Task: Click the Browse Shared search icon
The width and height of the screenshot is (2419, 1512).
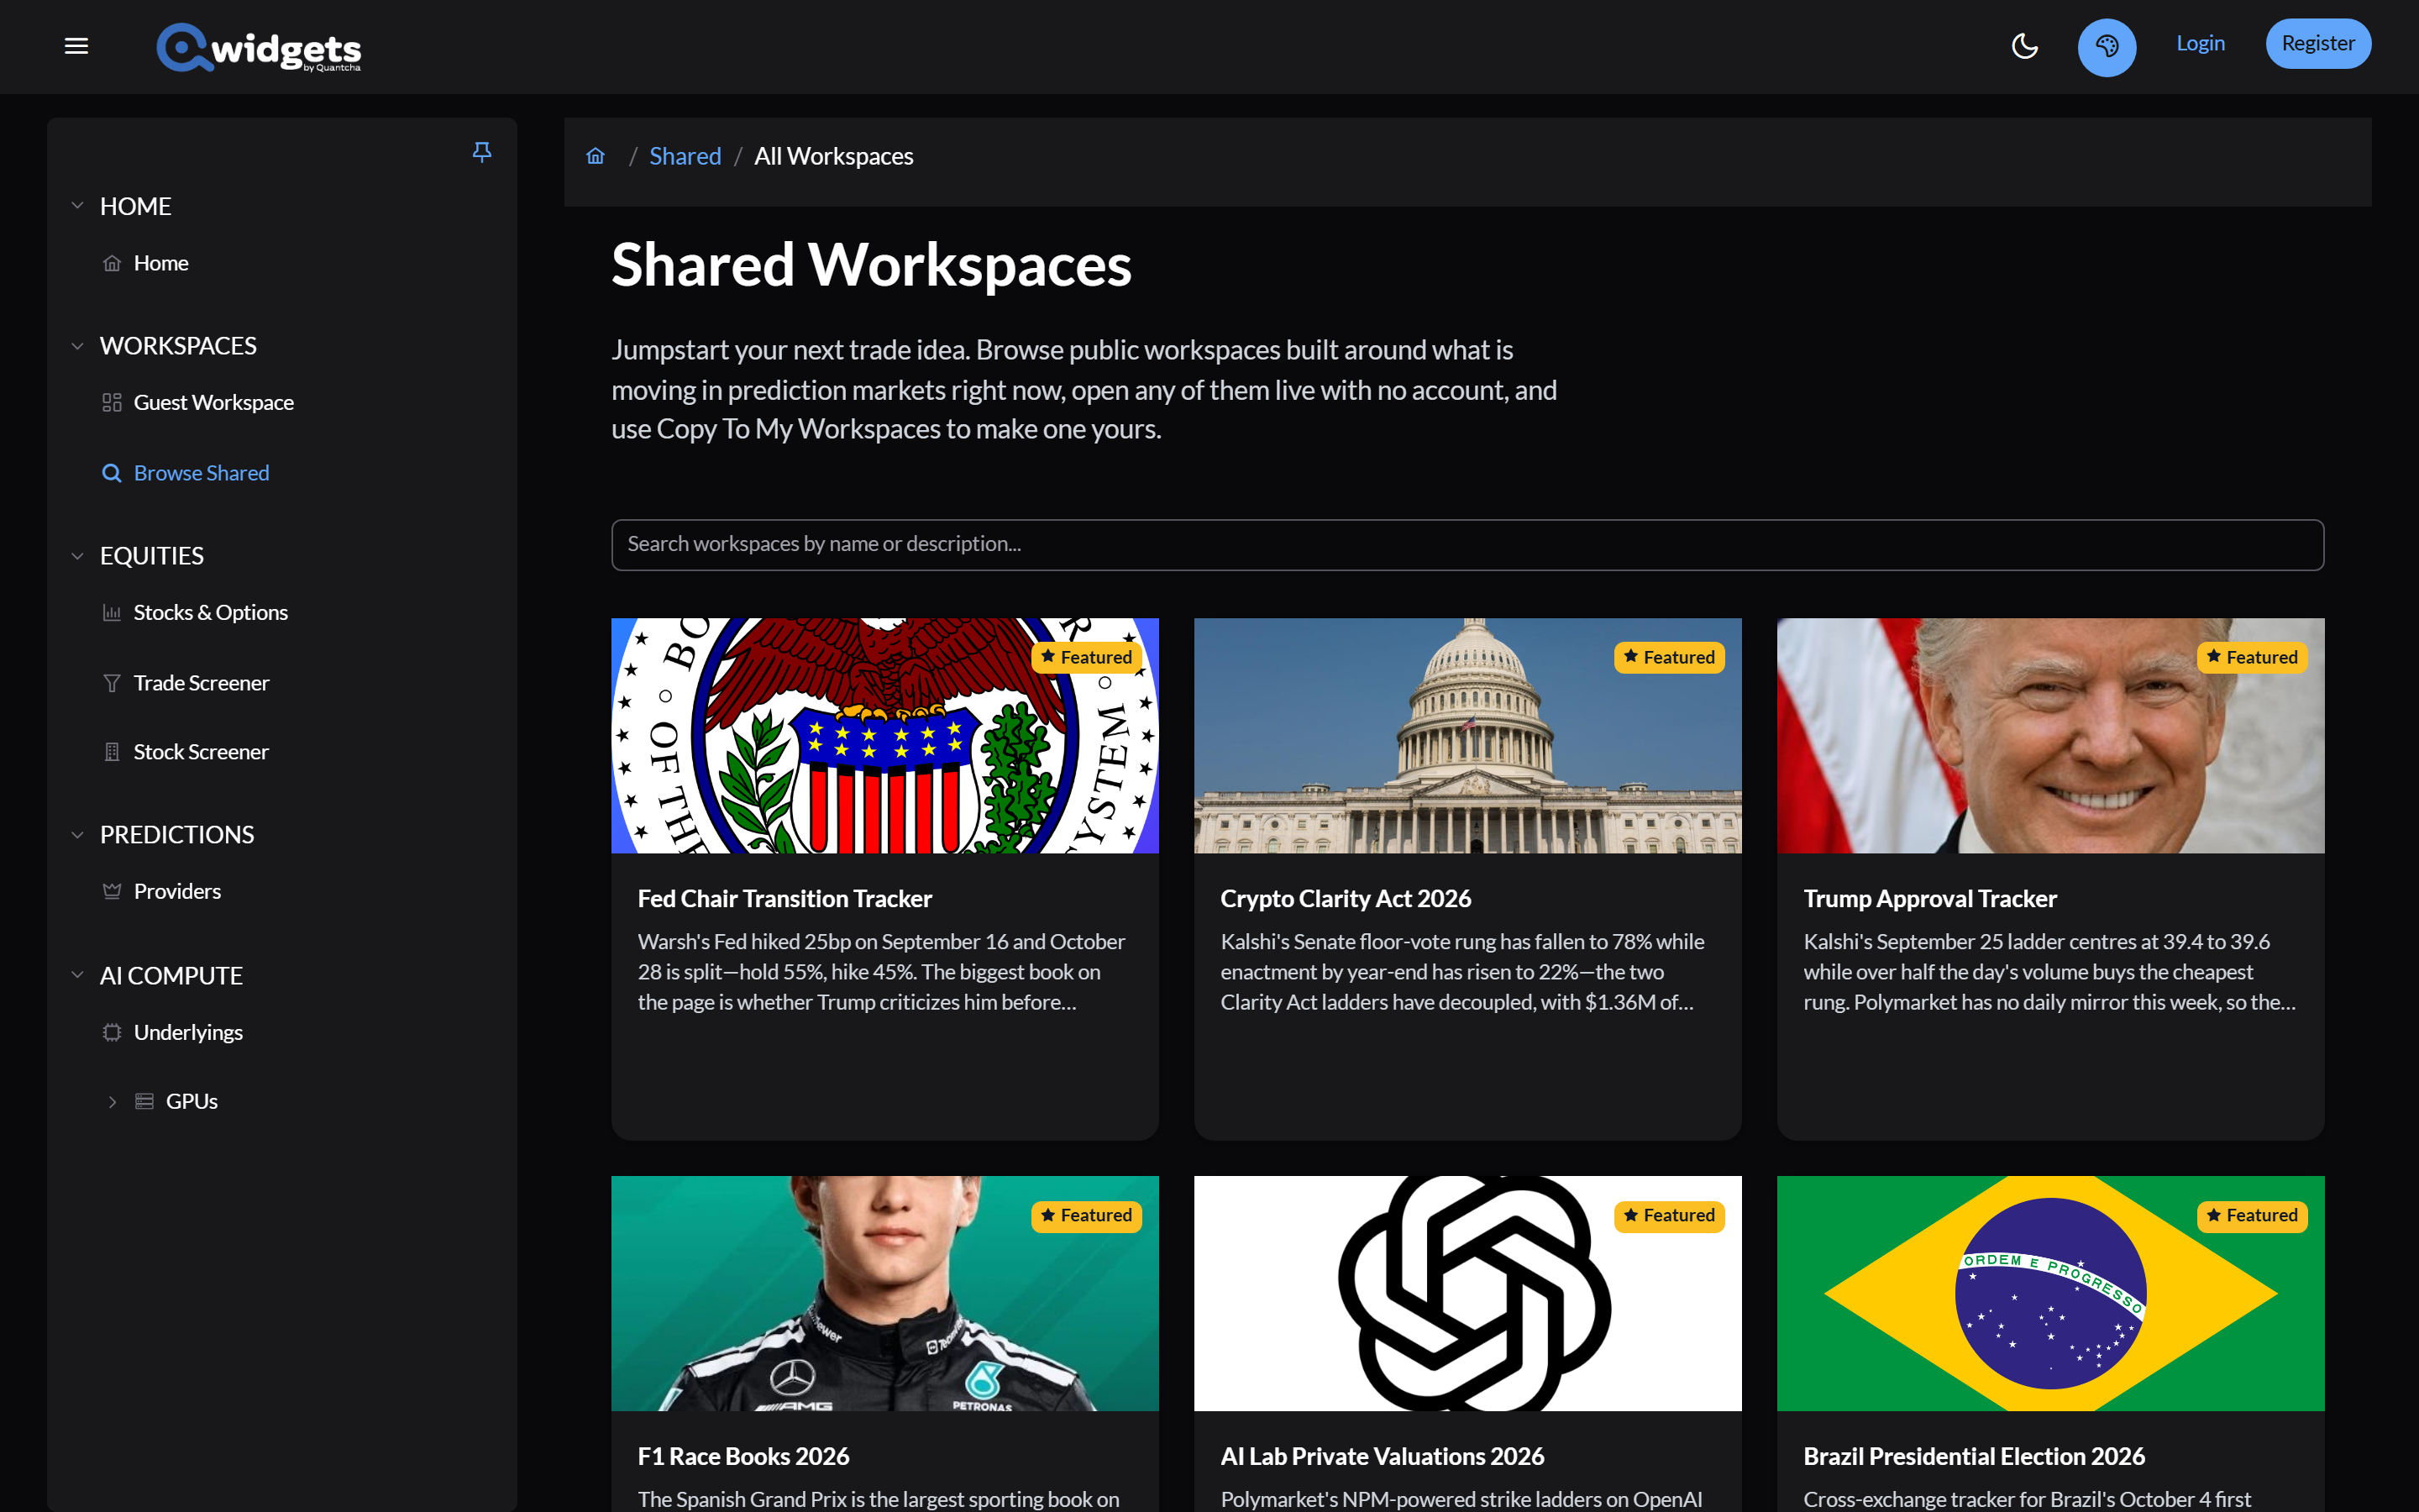Action: click(x=112, y=473)
